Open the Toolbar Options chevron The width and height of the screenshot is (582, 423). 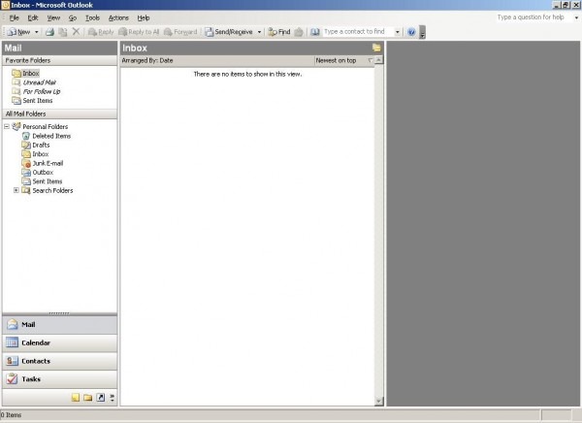tap(422, 32)
